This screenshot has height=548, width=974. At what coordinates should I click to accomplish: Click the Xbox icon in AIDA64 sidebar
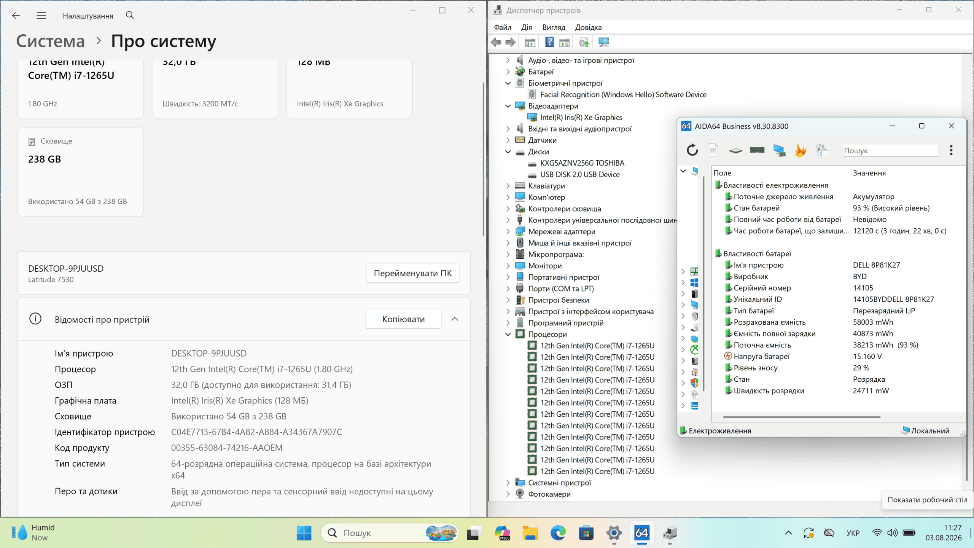[x=694, y=349]
